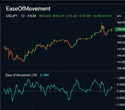Click the green 155.90 current price tag

pyautogui.click(x=120, y=29)
